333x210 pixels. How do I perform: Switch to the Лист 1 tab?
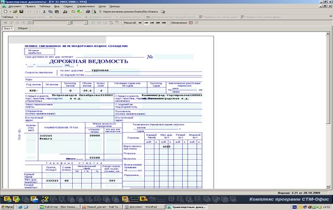click(x=8, y=28)
